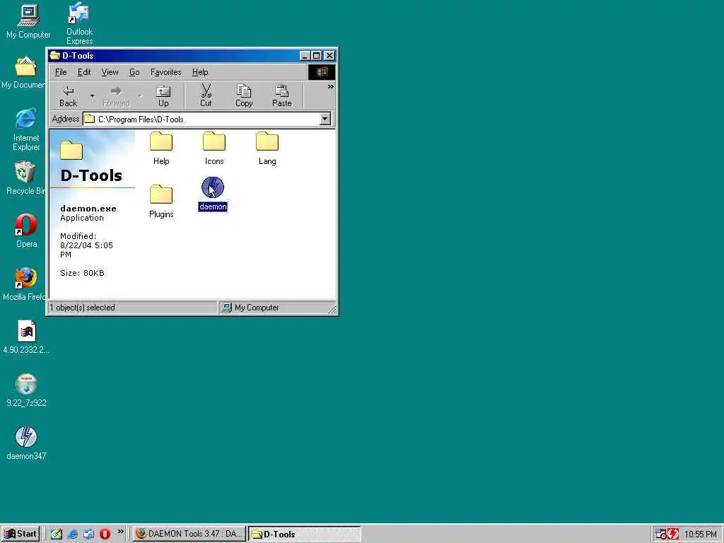724x543 pixels.
Task: Click the Outlook Express desktop shortcut
Action: tap(79, 23)
